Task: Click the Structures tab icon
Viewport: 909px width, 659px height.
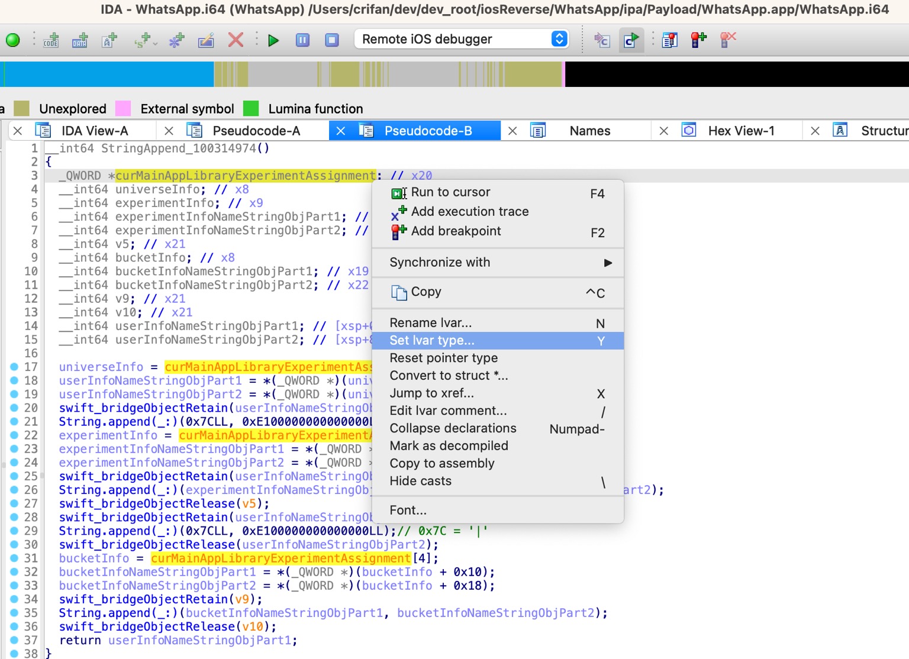Action: point(840,130)
